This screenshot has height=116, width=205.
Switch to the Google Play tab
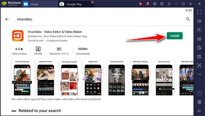[x=76, y=4]
